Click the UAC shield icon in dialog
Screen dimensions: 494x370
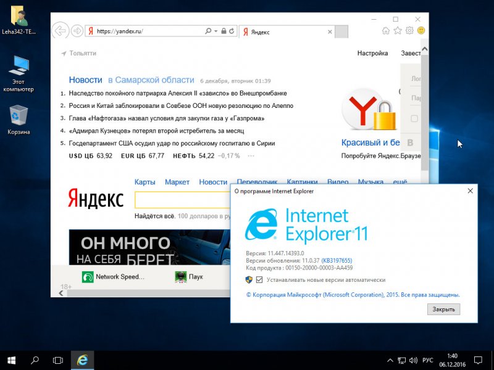pyautogui.click(x=249, y=280)
